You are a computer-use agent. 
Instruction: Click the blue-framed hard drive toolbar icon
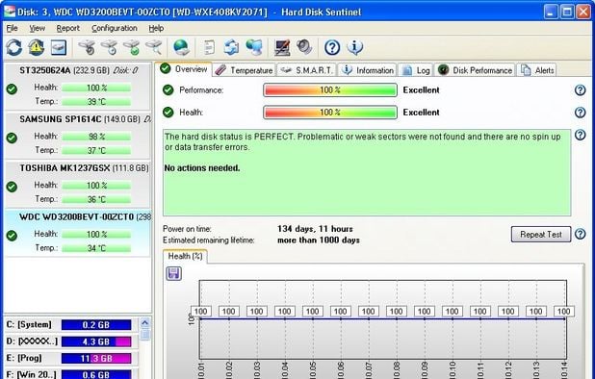(x=59, y=47)
